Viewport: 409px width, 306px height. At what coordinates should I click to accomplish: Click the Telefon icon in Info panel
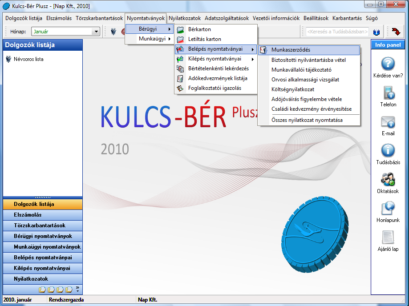(388, 93)
